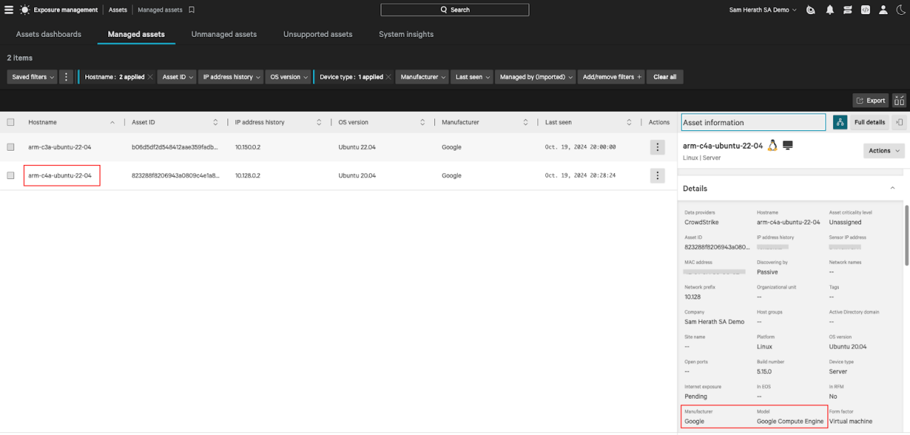Click the CrowdStrike Falcon logo icon
910x435 pixels.
pos(24,10)
